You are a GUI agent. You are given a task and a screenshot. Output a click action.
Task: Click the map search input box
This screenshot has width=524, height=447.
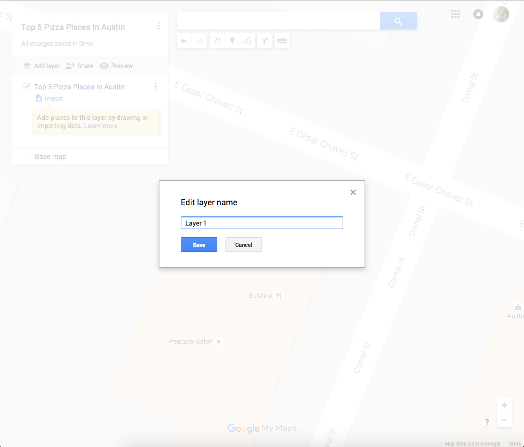[278, 21]
